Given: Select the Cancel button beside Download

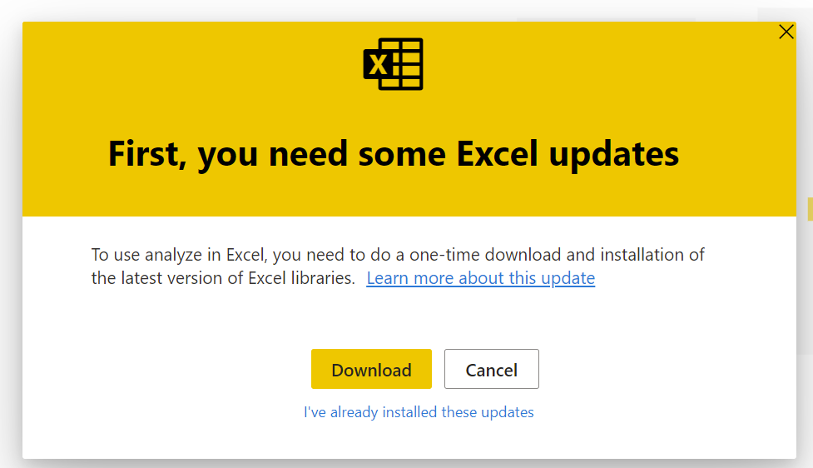Looking at the screenshot, I should point(491,370).
